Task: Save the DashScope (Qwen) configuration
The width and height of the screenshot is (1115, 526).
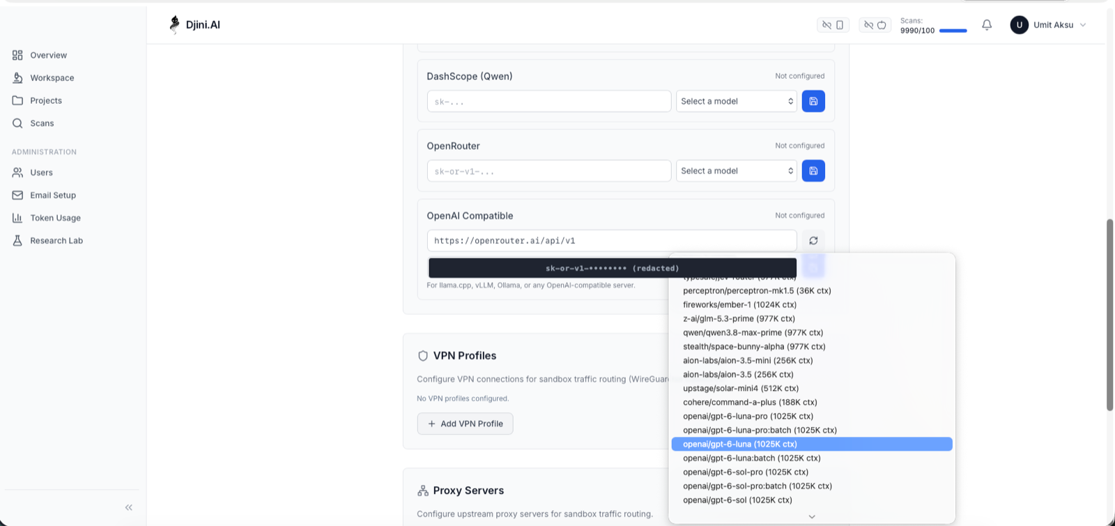Action: click(813, 101)
